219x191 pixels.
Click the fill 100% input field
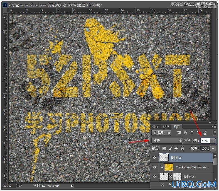coord(205,149)
